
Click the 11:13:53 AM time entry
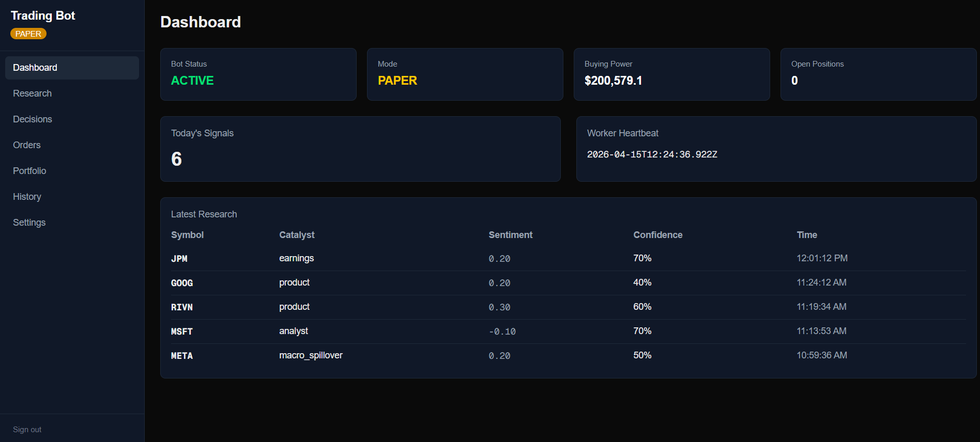click(x=821, y=331)
